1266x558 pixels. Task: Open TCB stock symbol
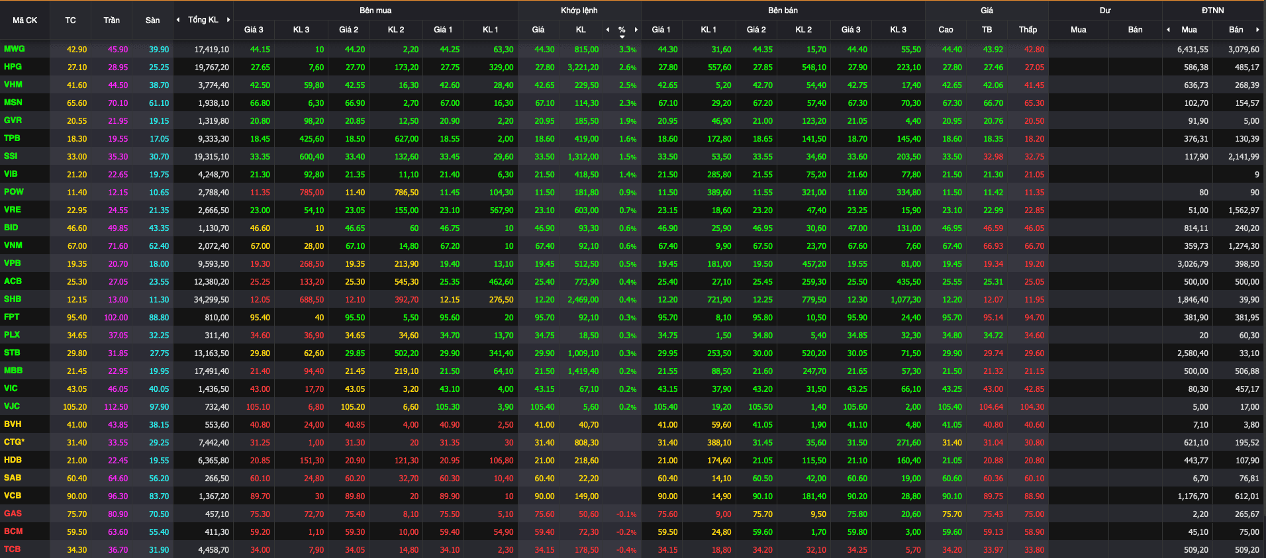pos(12,549)
